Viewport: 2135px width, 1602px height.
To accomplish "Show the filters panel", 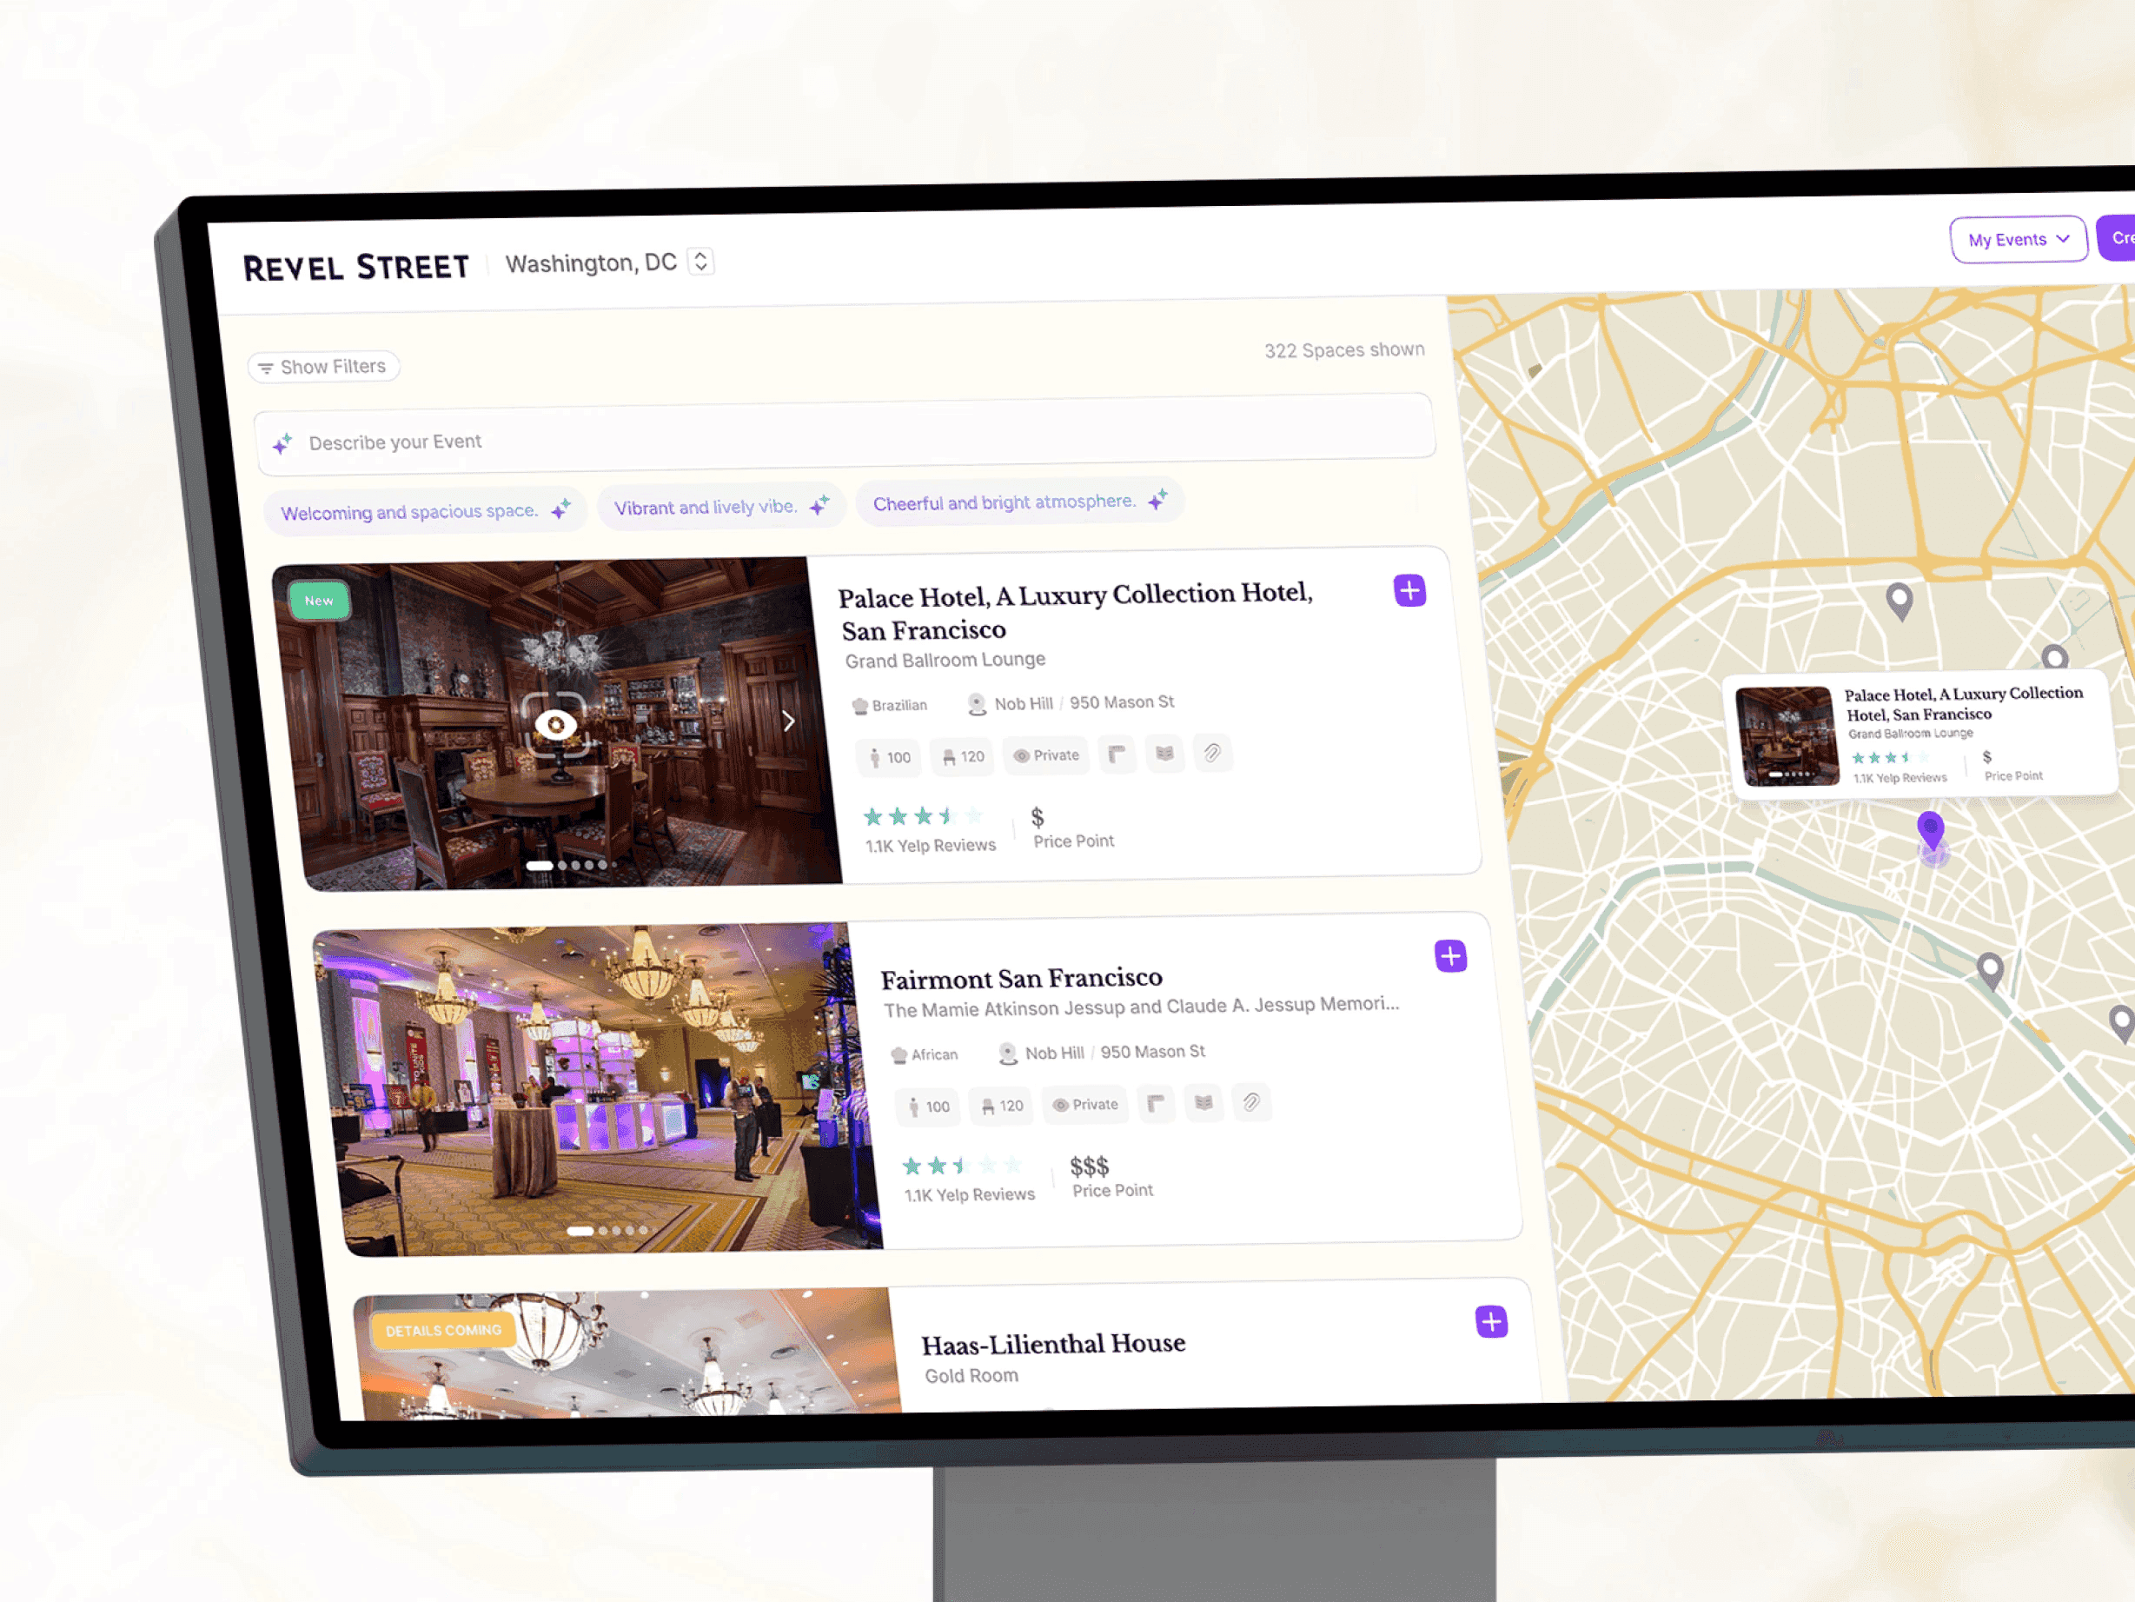I will coord(323,367).
